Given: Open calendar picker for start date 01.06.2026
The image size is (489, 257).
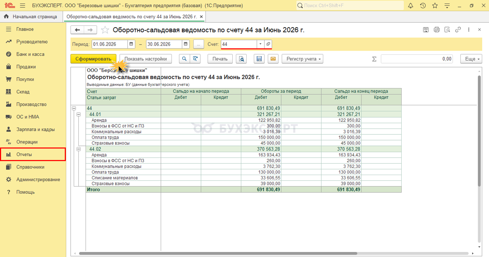Looking at the screenshot, I should [132, 44].
